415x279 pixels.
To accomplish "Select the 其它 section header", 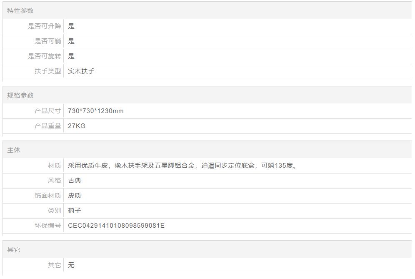I will pos(13,250).
